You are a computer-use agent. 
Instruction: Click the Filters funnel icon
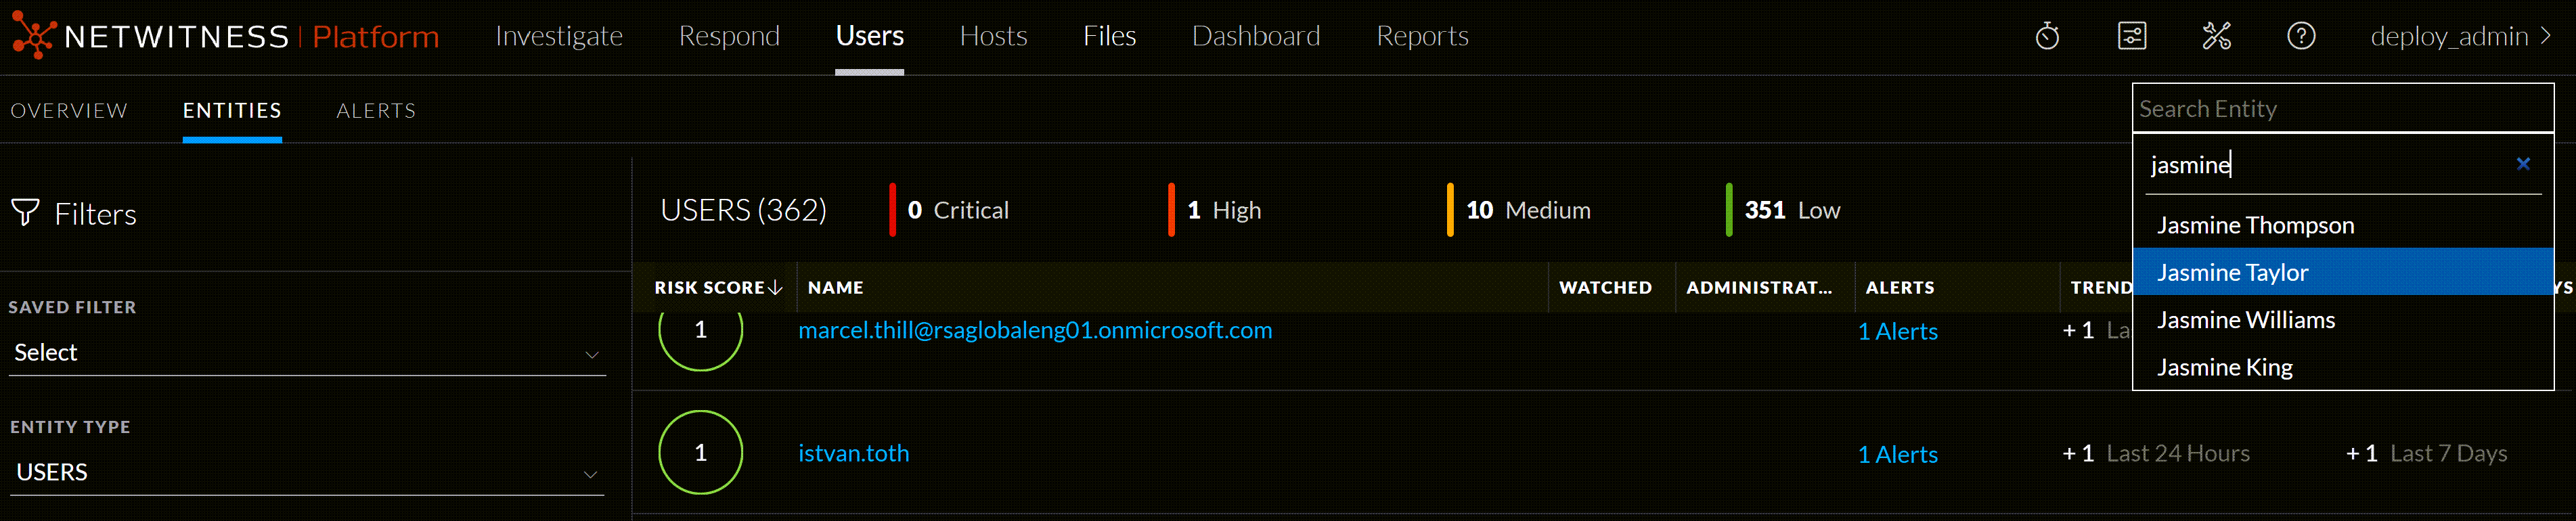pyautogui.click(x=25, y=213)
